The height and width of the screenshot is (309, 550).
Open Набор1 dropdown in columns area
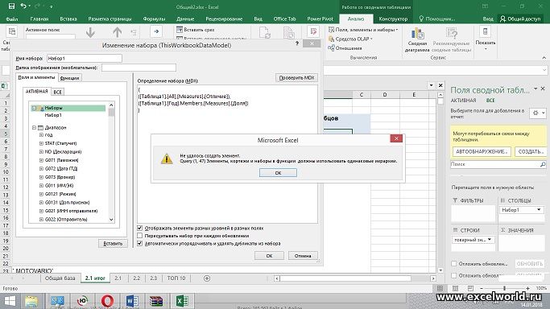(539, 210)
